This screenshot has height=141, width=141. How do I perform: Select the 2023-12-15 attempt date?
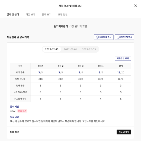coord(52,49)
